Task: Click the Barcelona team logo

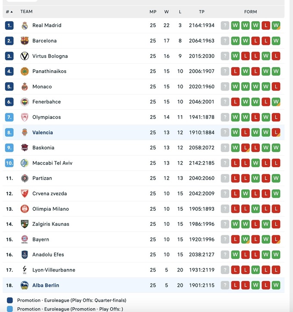Action: tap(25, 41)
